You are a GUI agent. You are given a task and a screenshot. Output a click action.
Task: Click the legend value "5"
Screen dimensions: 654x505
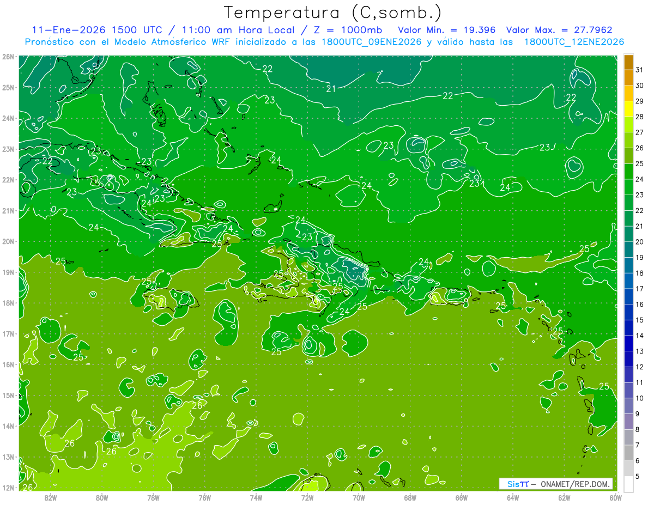(x=638, y=476)
